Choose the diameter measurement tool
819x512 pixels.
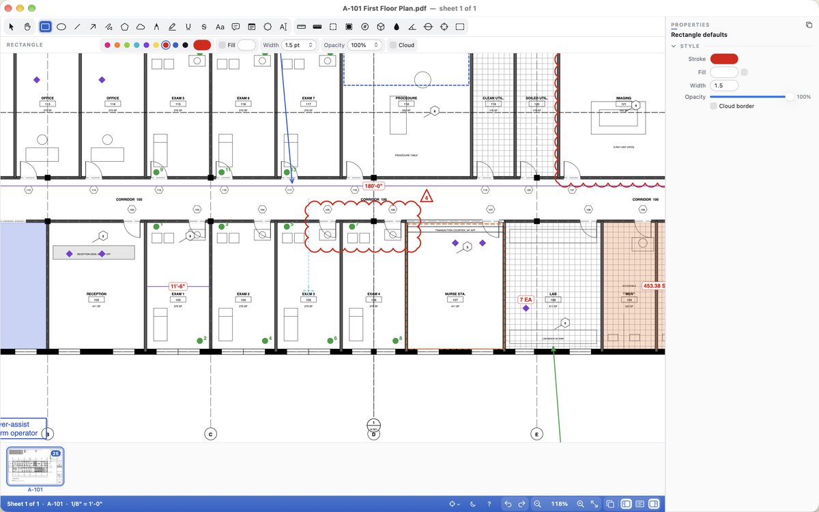428,27
